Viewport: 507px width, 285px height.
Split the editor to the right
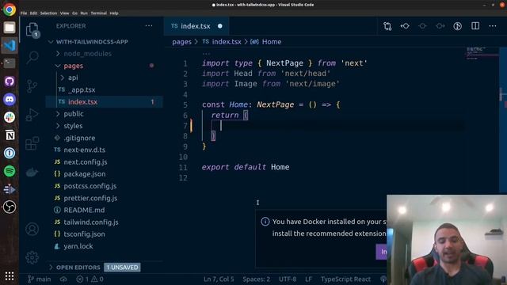point(475,26)
